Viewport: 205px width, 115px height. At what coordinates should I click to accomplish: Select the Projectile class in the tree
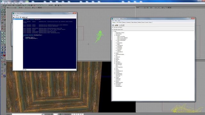[x=118, y=72]
